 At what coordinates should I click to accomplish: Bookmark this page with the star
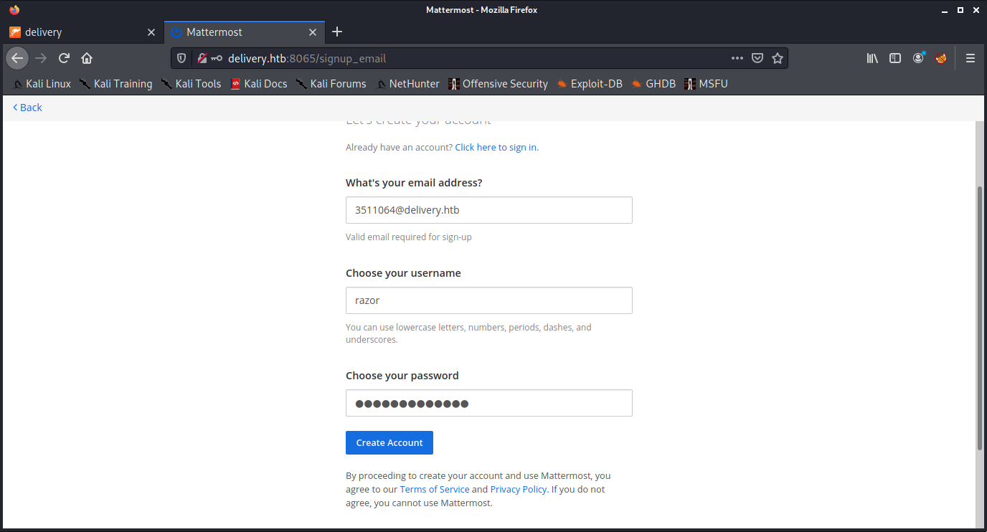pyautogui.click(x=778, y=58)
